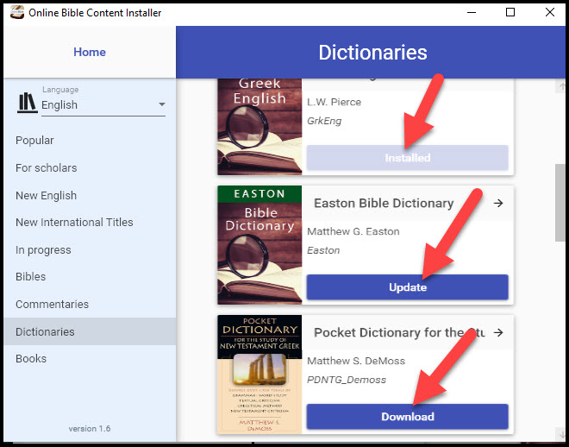Viewport: 569px width, 447px height.
Task: Click the Easton module code in italics
Action: click(323, 250)
